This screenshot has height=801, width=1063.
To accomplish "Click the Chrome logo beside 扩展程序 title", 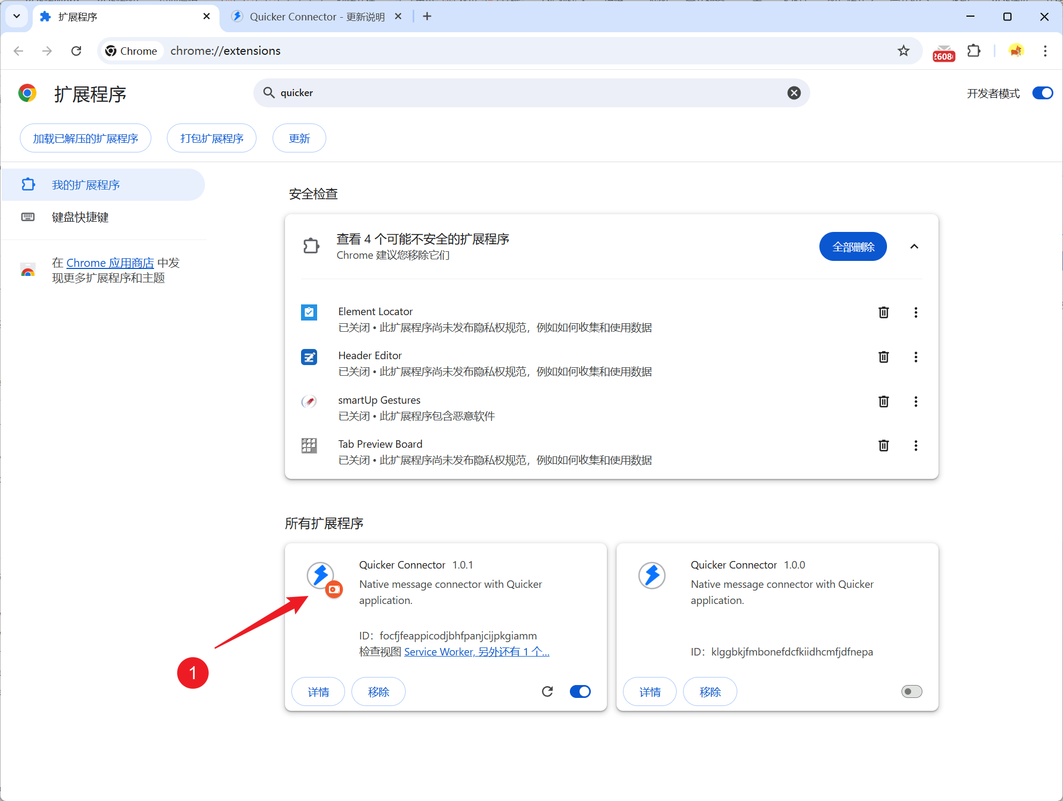I will (x=27, y=93).
